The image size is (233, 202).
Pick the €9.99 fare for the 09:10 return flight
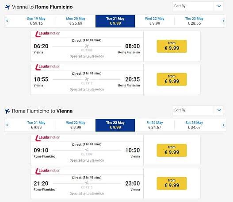(172, 150)
